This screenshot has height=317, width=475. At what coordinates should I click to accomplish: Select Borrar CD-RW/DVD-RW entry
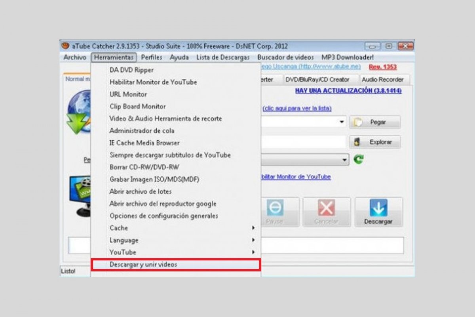click(x=176, y=167)
